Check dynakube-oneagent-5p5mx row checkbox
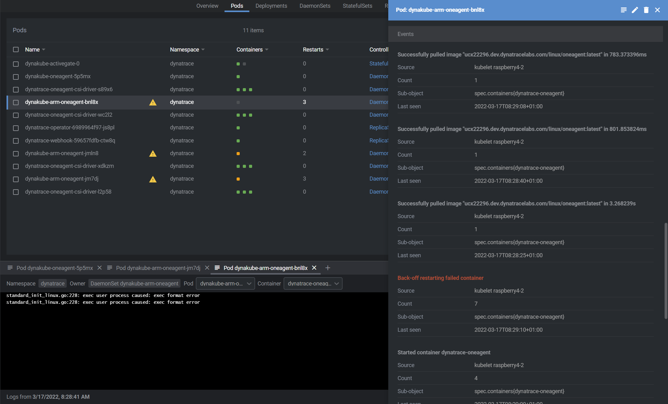 click(x=16, y=77)
